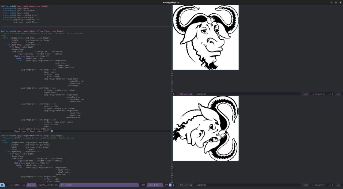Click 'define-method (png-image-rotate-90/cw' definition line

point(33,136)
